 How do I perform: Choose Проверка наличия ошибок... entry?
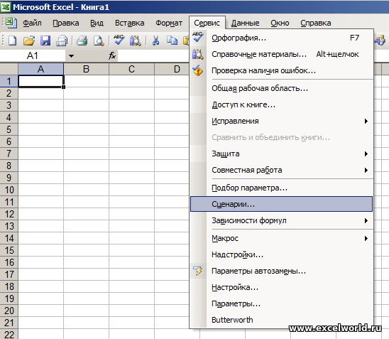click(x=282, y=70)
